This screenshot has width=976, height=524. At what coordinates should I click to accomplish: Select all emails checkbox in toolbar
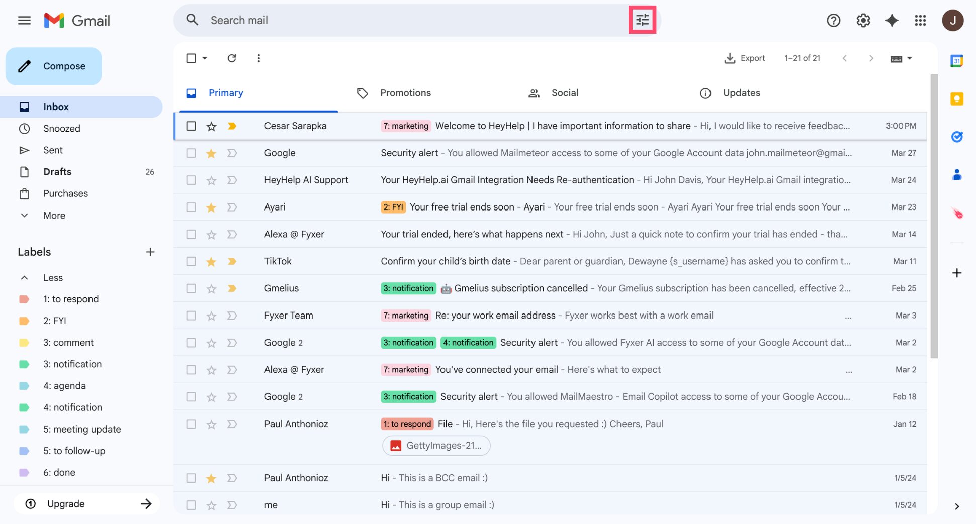(191, 58)
